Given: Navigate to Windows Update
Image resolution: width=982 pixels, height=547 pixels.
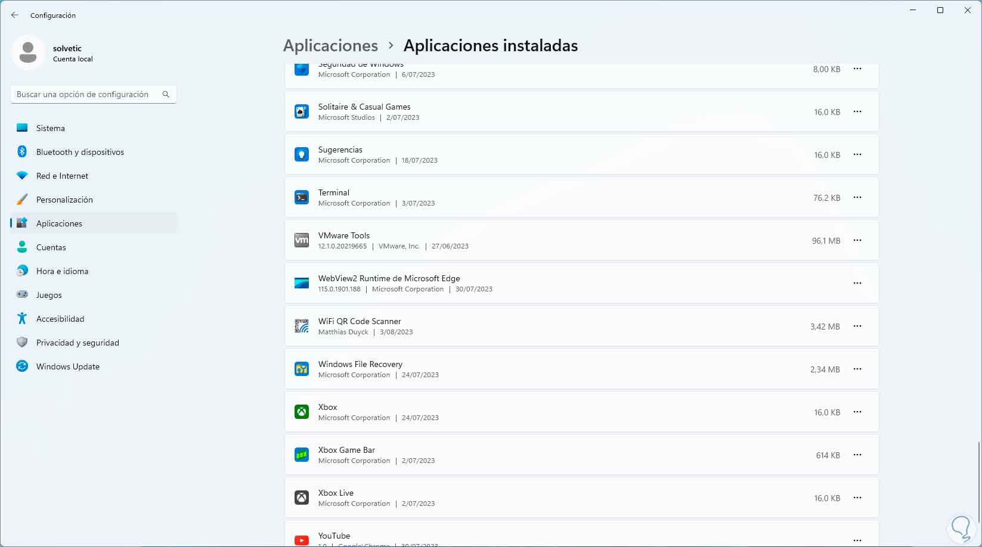Looking at the screenshot, I should coord(94,366).
